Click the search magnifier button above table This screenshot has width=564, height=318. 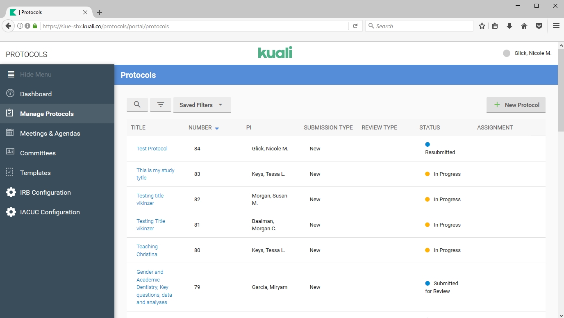137,105
